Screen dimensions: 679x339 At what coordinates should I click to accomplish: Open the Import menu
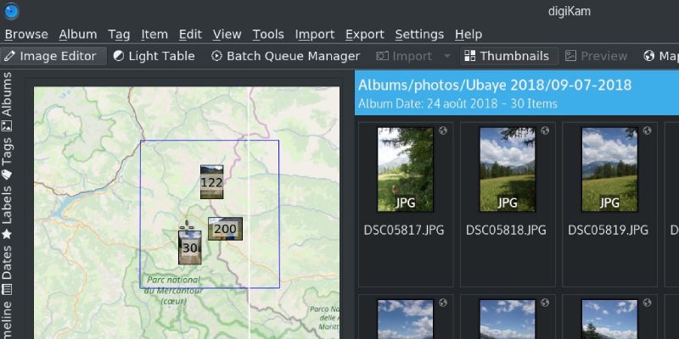(x=315, y=34)
